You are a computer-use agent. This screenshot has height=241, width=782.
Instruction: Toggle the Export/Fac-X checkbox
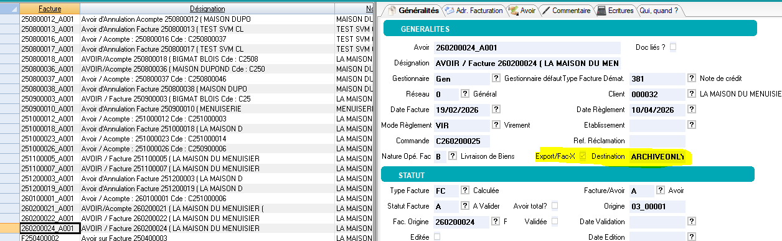[x=583, y=156]
